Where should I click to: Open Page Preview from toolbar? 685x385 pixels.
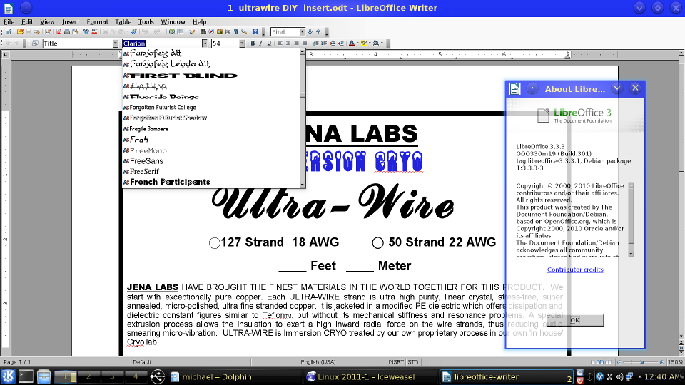click(75, 31)
